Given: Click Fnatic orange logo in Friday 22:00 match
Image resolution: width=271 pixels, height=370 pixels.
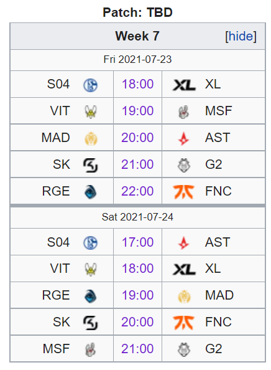Looking at the screenshot, I should tap(184, 192).
